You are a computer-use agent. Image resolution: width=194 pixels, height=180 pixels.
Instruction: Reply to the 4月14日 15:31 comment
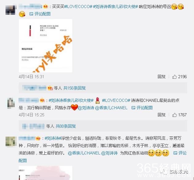[161, 77]
